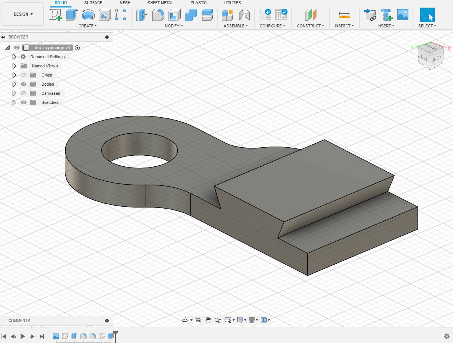Select the Create Sketch tool

[55, 15]
